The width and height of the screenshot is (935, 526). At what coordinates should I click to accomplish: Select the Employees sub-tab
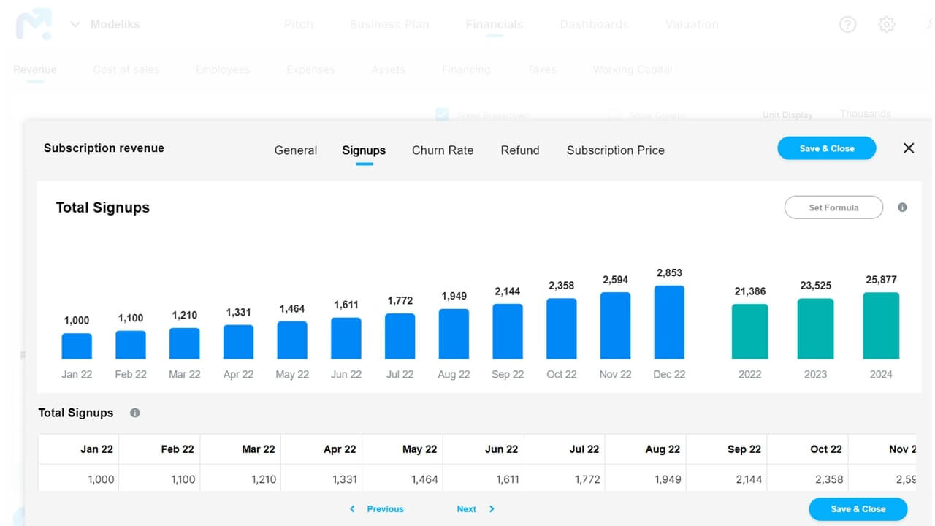[223, 69]
